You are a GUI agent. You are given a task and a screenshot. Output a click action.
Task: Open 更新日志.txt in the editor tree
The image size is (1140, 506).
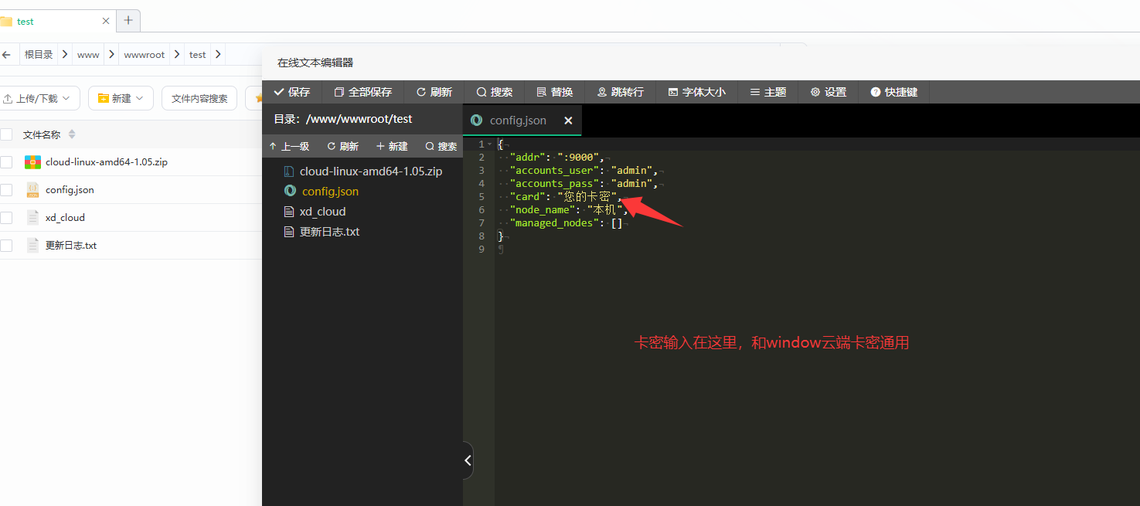click(329, 232)
